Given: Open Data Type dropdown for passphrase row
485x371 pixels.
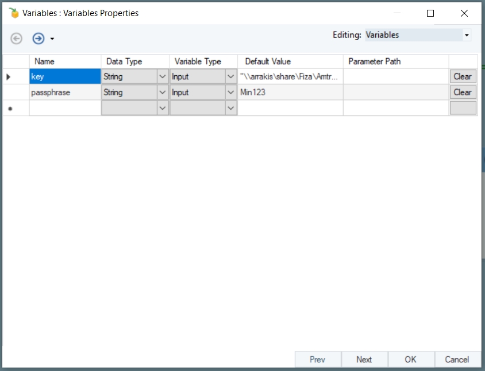Looking at the screenshot, I should pos(162,92).
